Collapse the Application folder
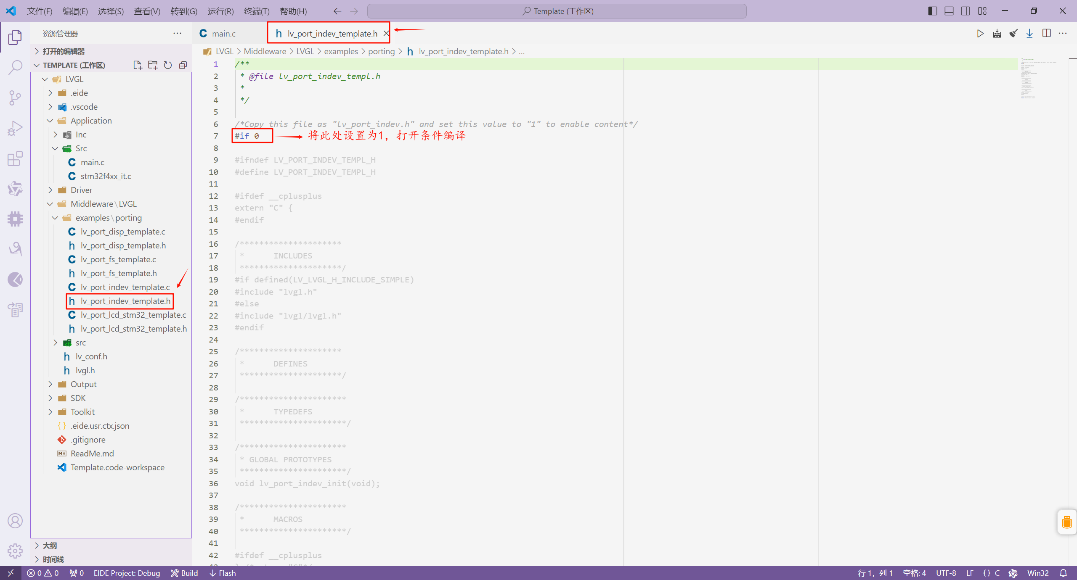 (x=50, y=121)
